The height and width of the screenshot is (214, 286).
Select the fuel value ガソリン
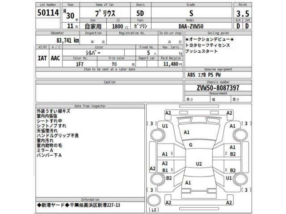pos(140,26)
